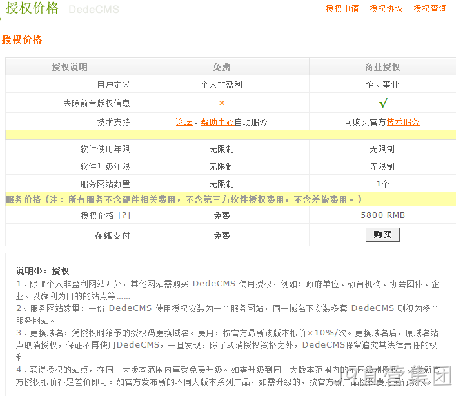The width and height of the screenshot is (463, 396).
Task: Click the yellow 服务价格 notice row
Action: 231,199
